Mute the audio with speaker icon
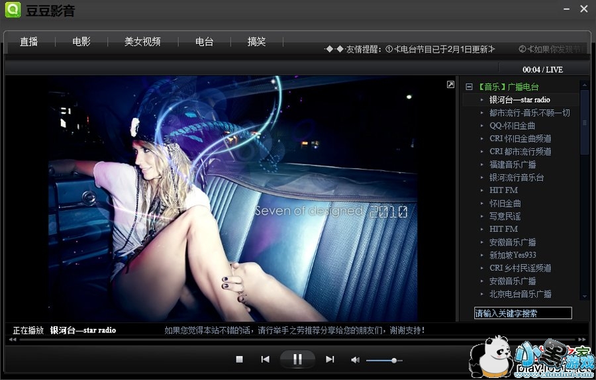Viewport: 596px width, 380px height. point(355,360)
